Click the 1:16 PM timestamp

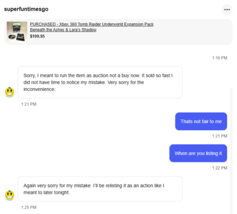[x=220, y=58]
